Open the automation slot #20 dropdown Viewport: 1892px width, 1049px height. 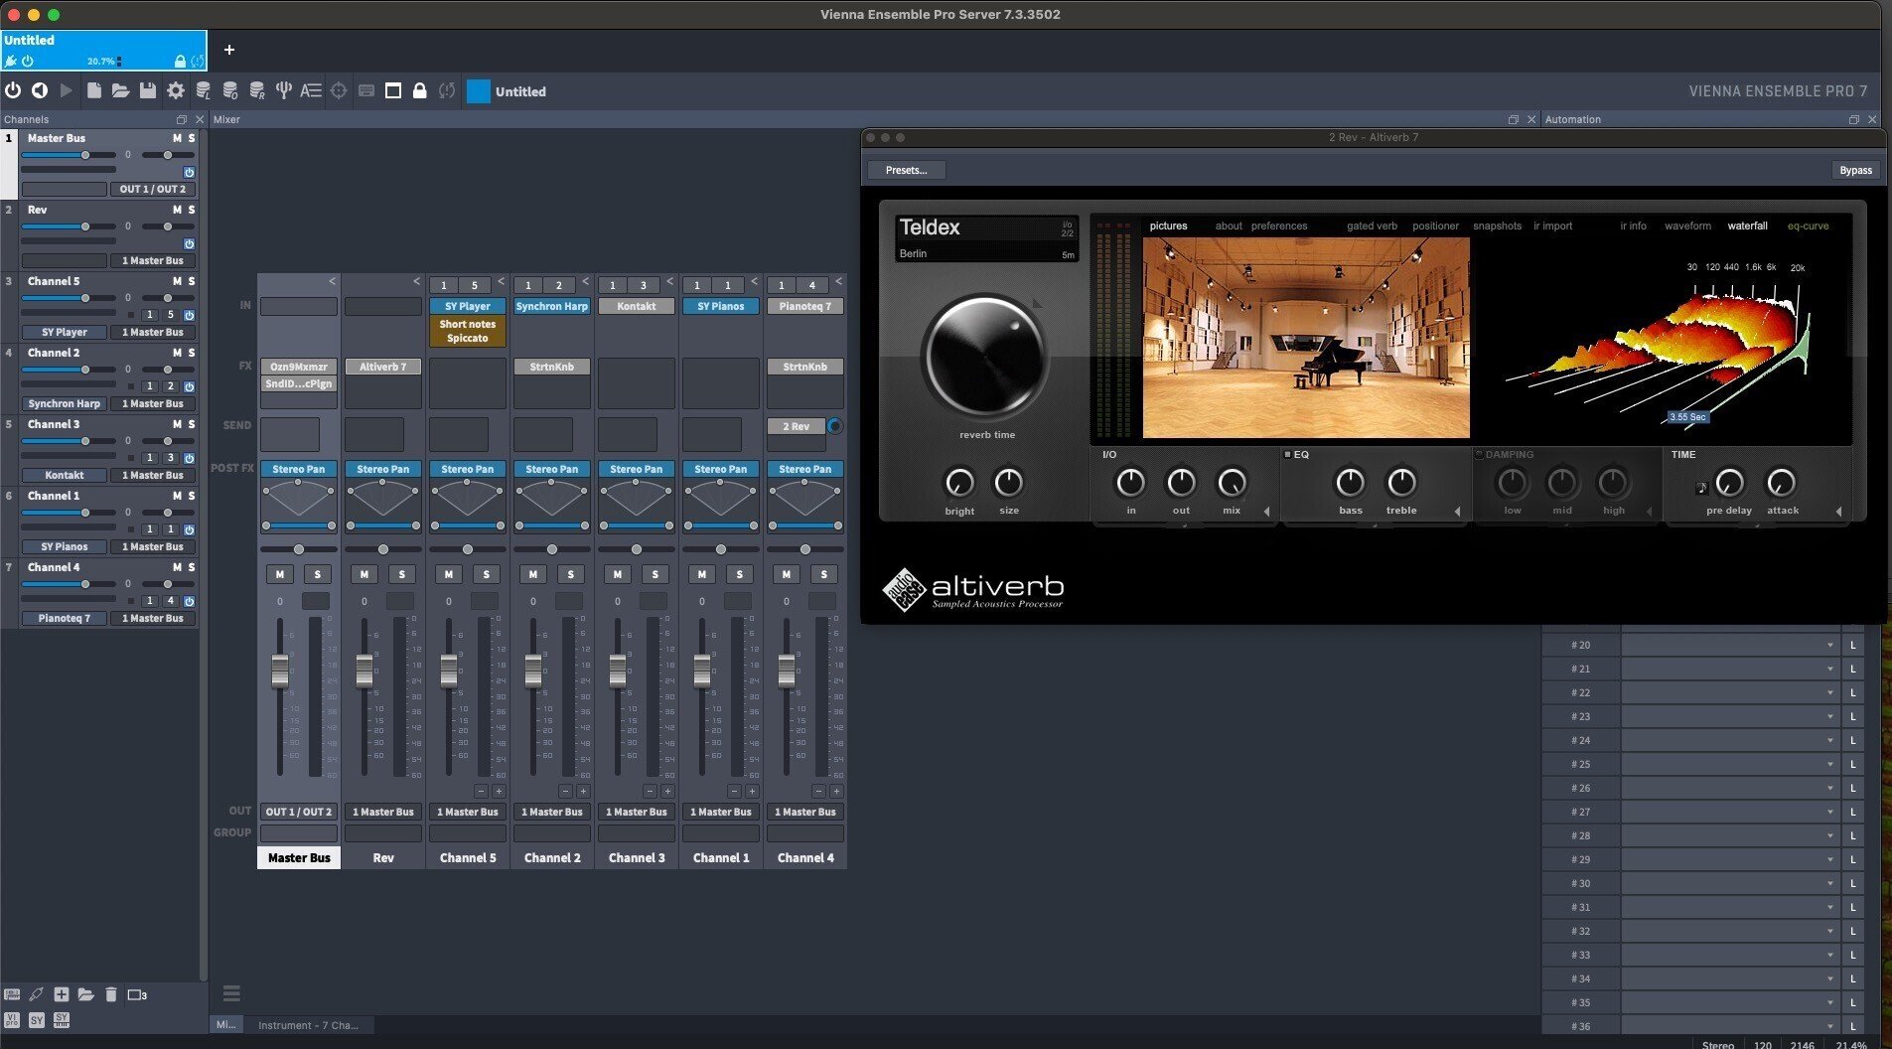[1728, 645]
